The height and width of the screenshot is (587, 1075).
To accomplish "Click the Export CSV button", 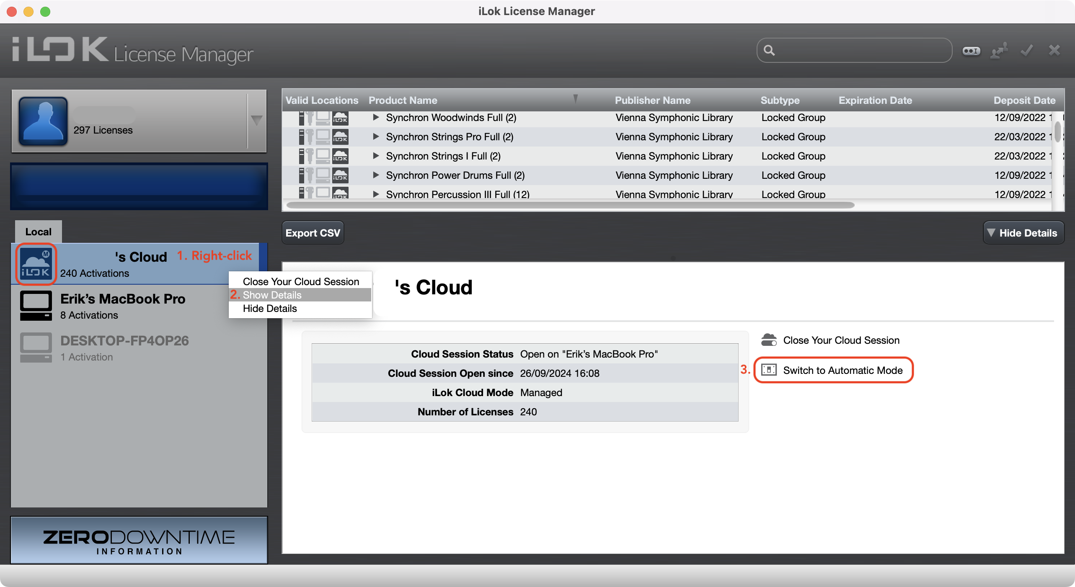I will [x=313, y=233].
